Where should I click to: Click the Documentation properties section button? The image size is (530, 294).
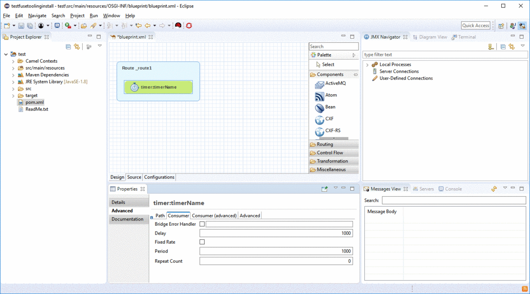coord(128,219)
